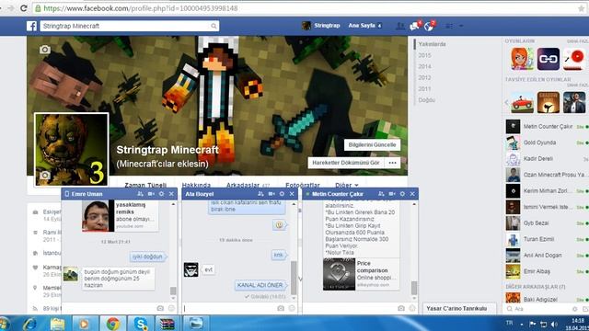Open chat with Turan Ezimli
Viewport: 589px width, 331px height.
[x=547, y=239]
